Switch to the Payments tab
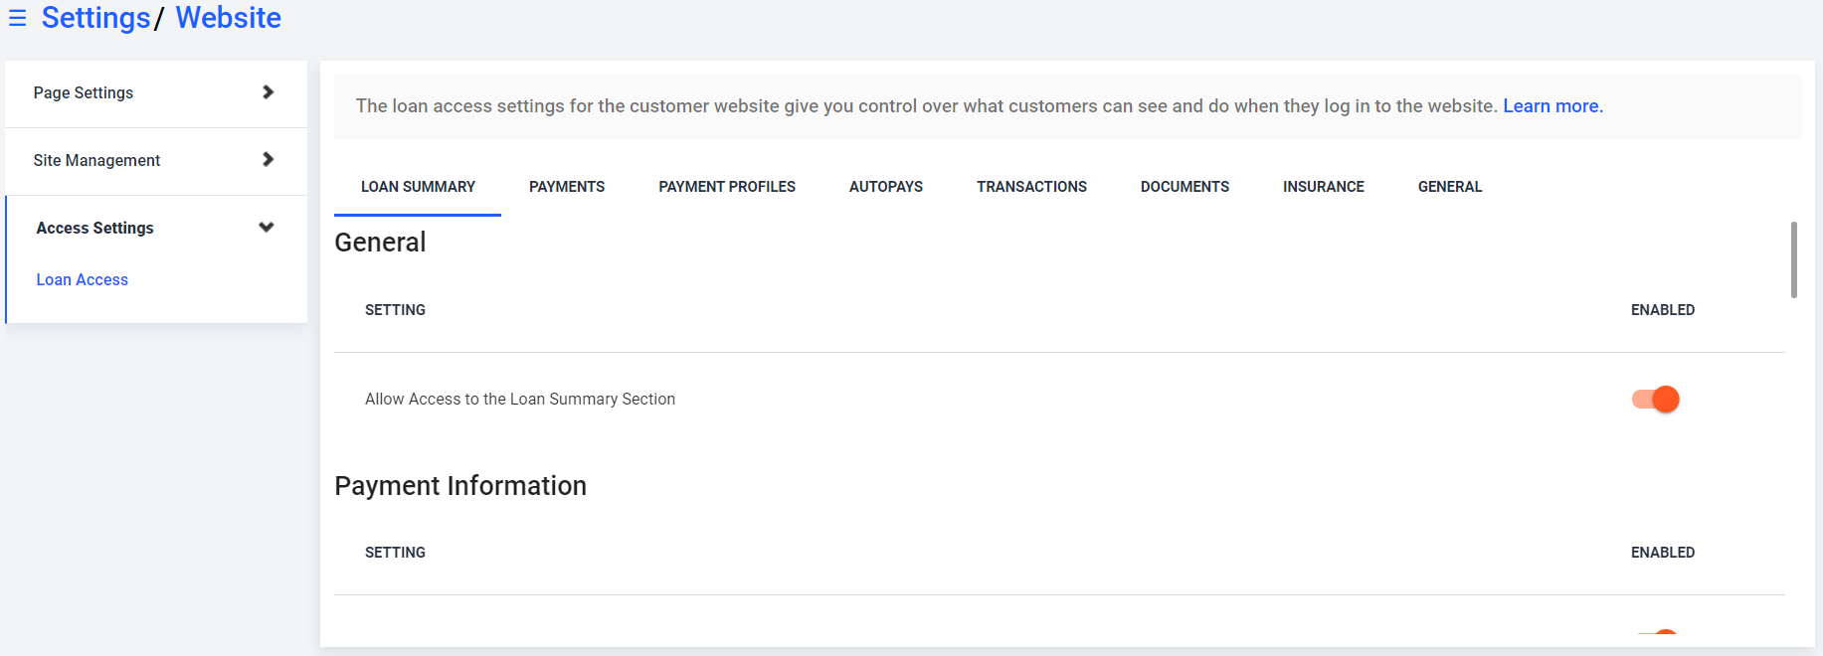The width and height of the screenshot is (1823, 656). (x=567, y=187)
